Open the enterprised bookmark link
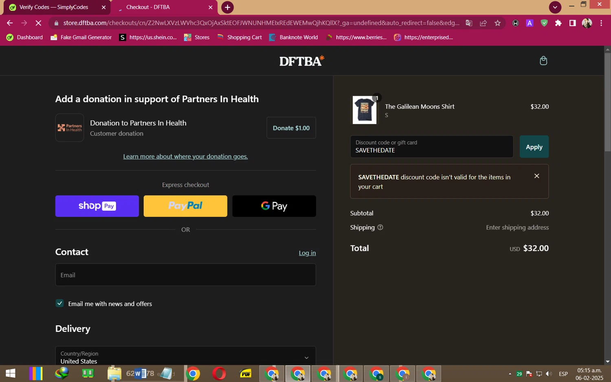 423,37
